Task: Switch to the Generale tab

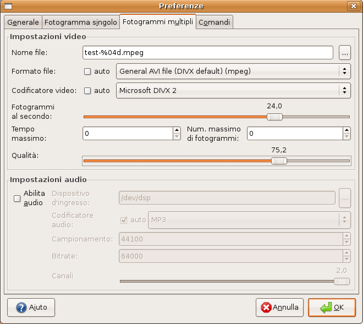Action: (x=23, y=23)
